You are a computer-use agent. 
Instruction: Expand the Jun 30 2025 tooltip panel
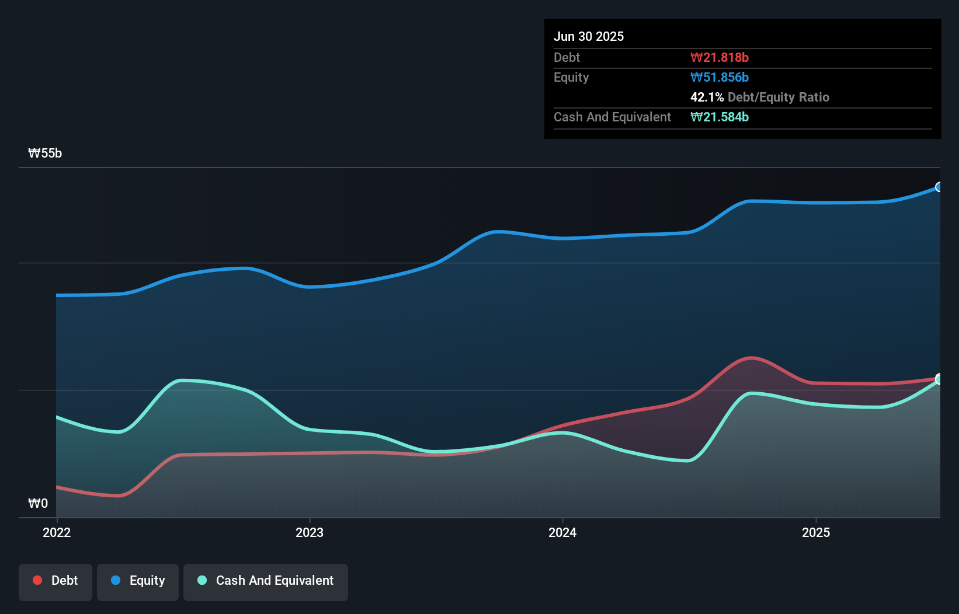589,36
